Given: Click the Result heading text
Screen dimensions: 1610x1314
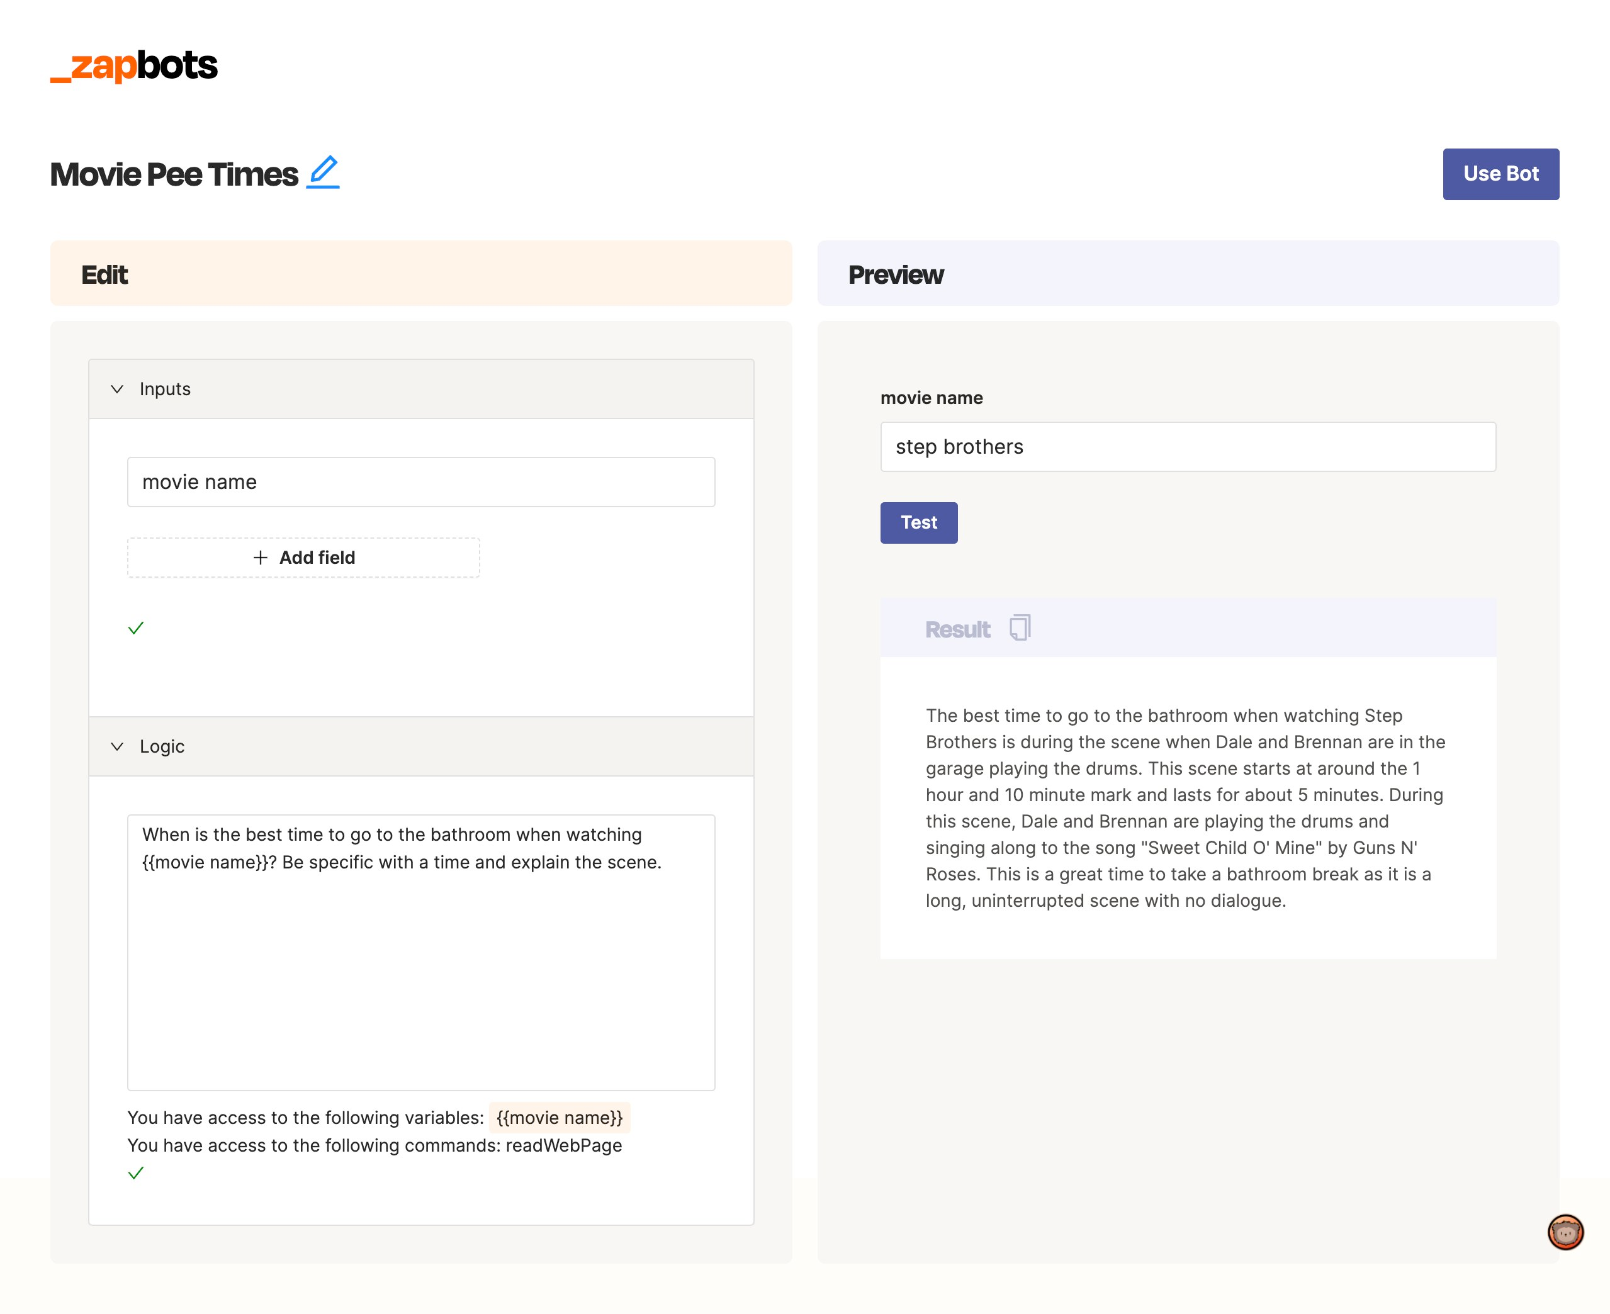Looking at the screenshot, I should 957,629.
